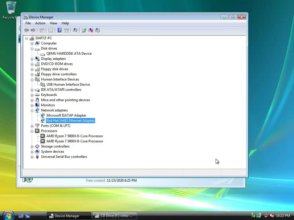Select Mice and other pointing devices
Image resolution: width=294 pixels, height=220 pixels.
65,100
